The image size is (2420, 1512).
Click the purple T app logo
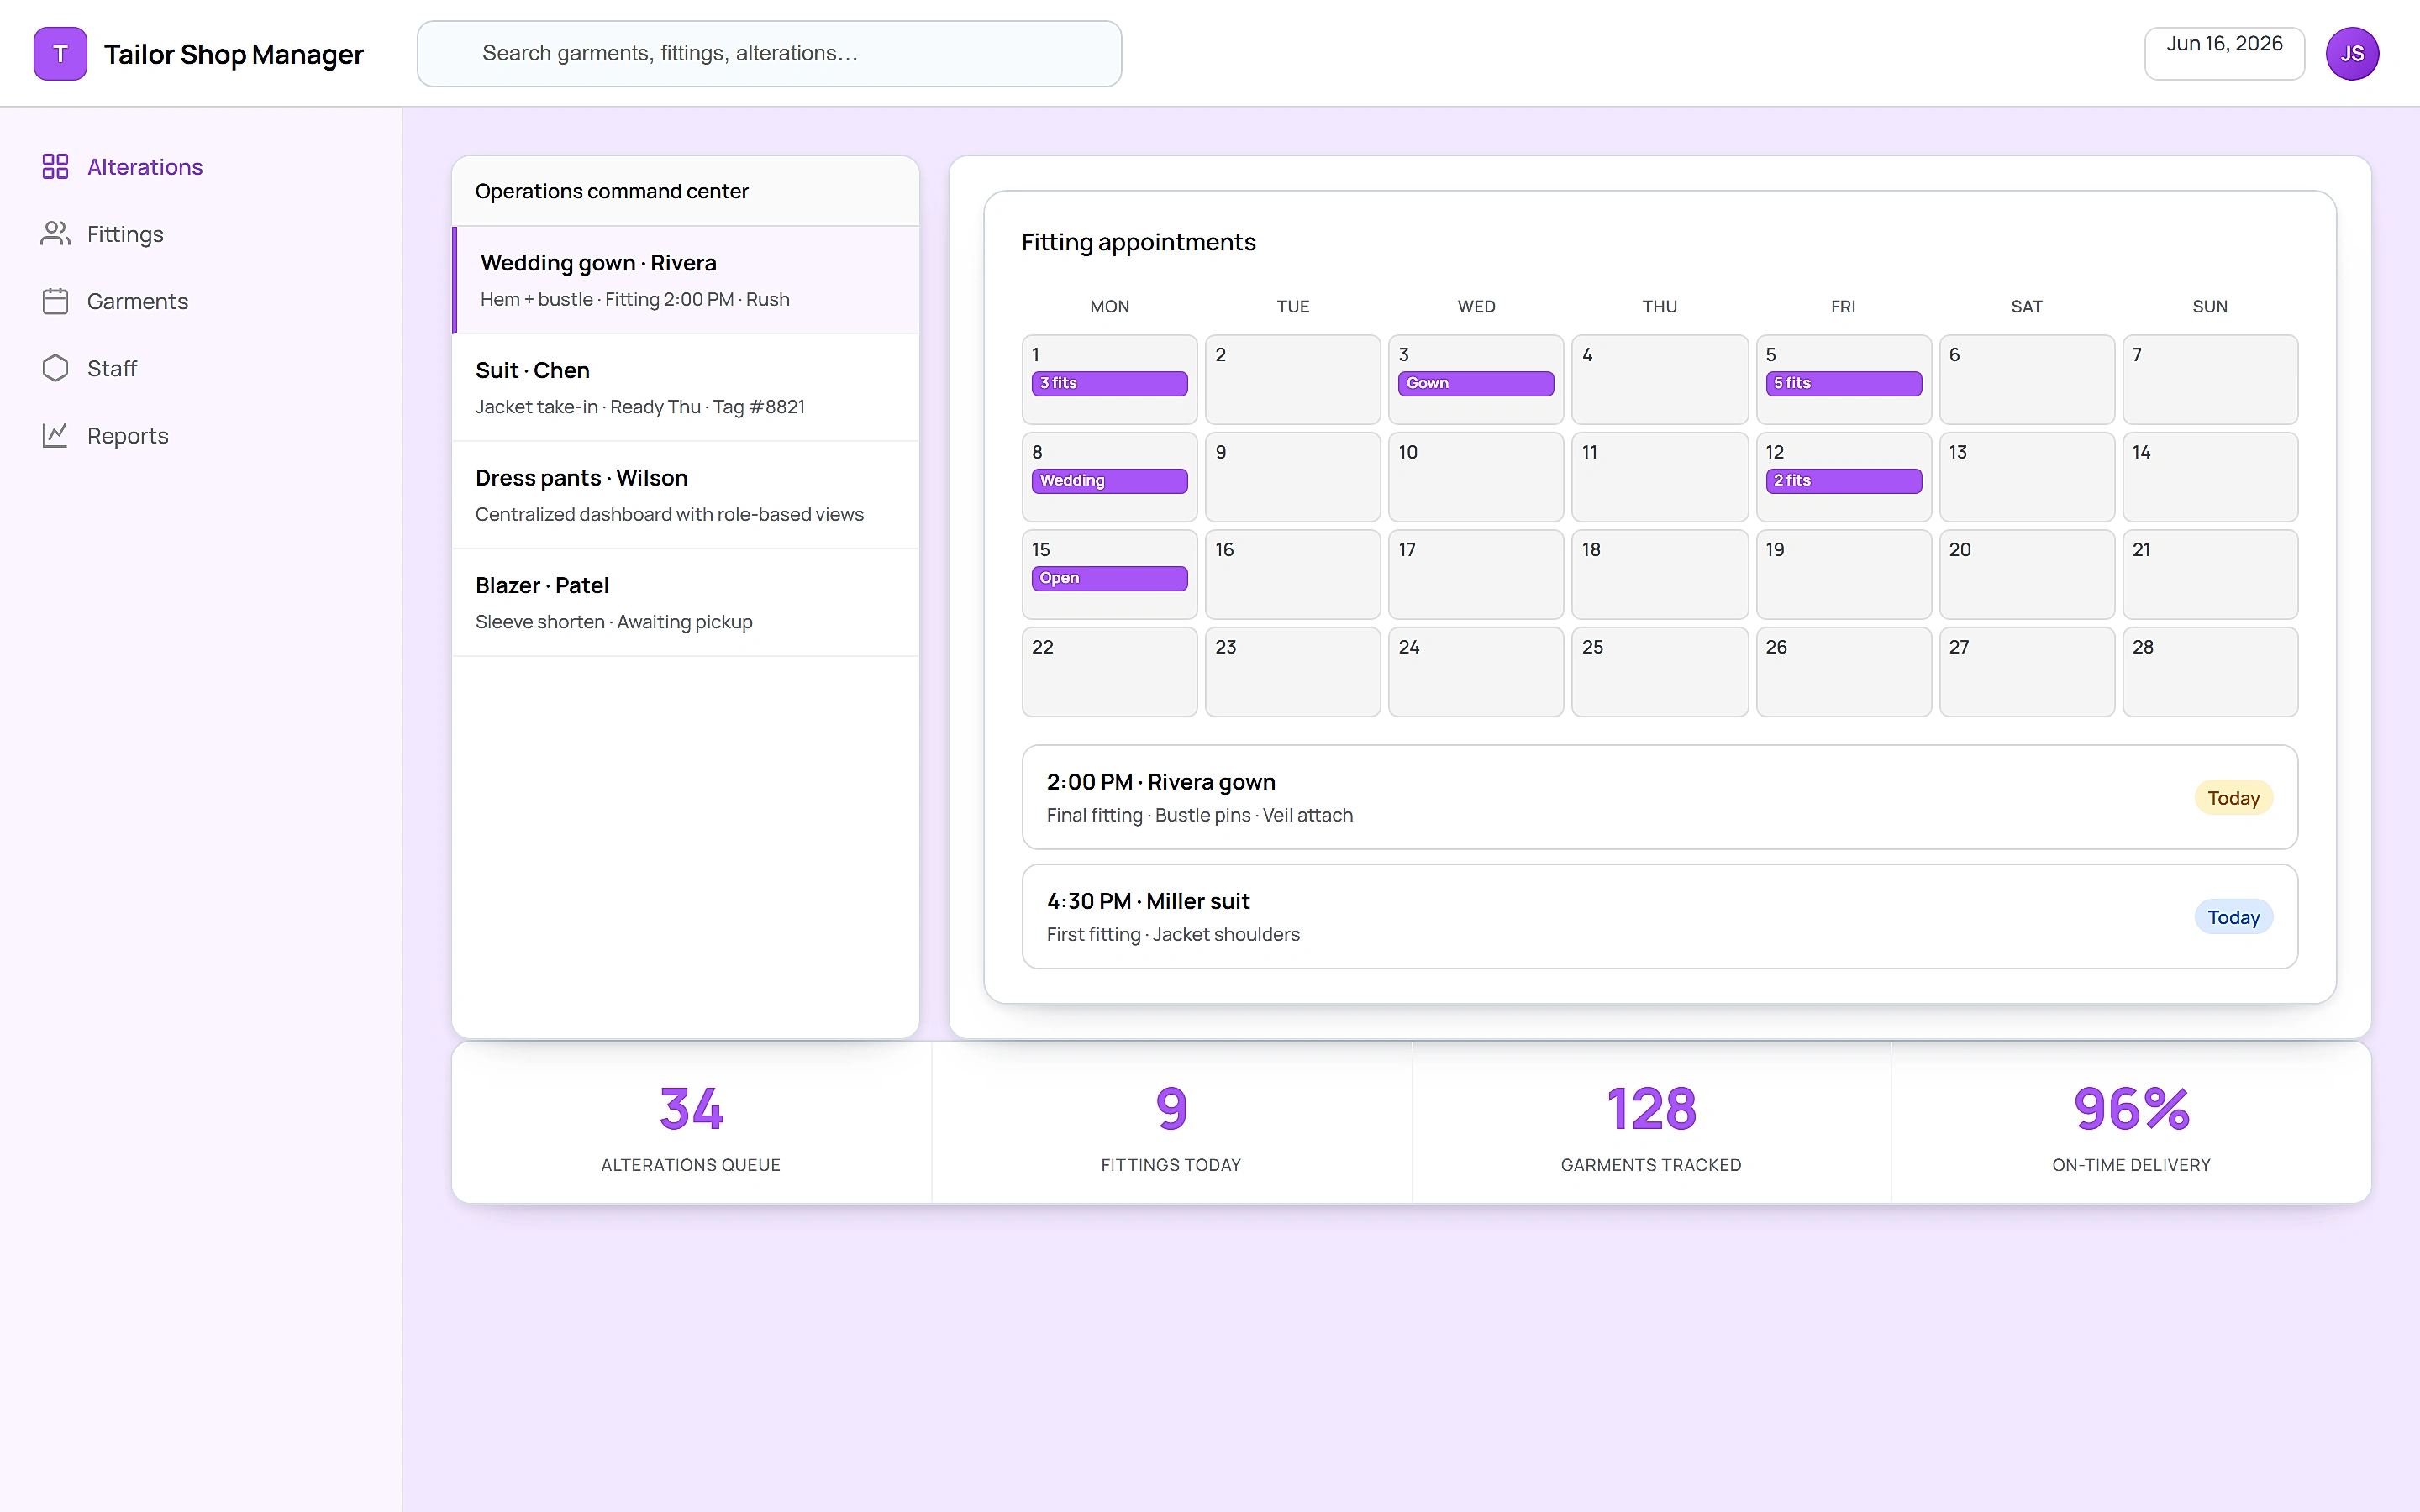tap(60, 54)
